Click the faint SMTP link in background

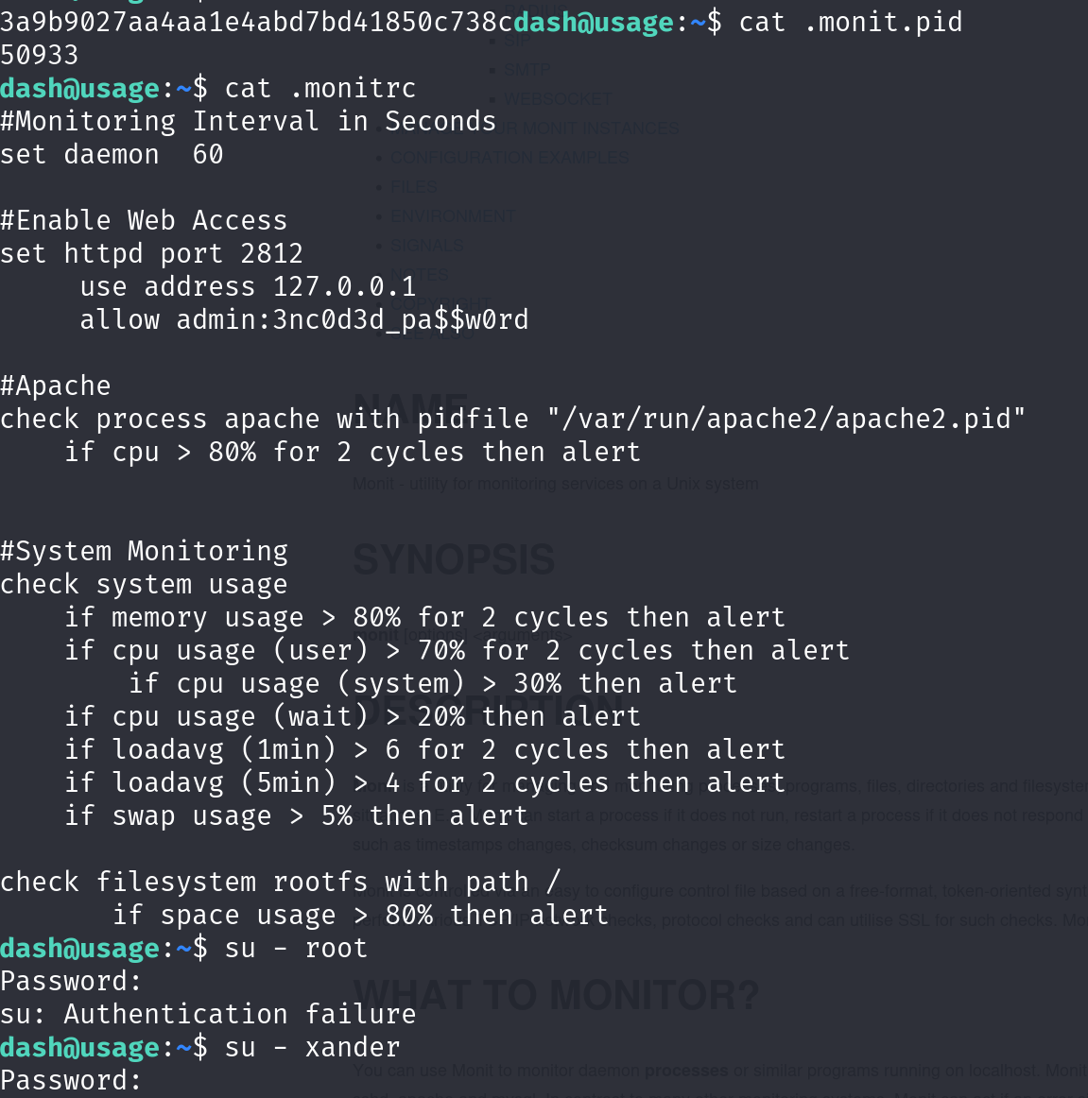527,70
